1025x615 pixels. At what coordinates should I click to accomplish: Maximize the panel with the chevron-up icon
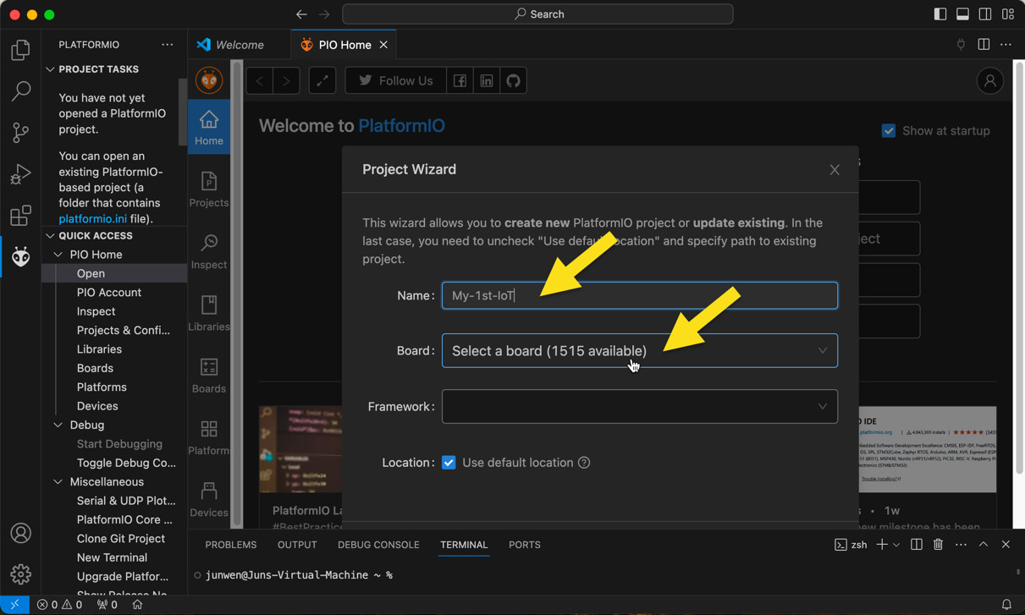coord(984,545)
